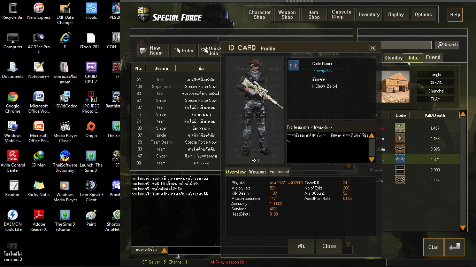Click the ACDSee Pro 4 desktop icon
The height and width of the screenshot is (267, 476).
pyautogui.click(x=39, y=43)
